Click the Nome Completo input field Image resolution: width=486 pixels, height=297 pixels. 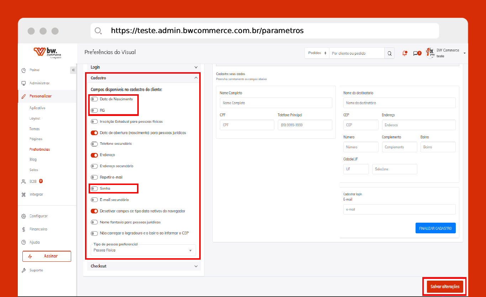click(x=276, y=103)
